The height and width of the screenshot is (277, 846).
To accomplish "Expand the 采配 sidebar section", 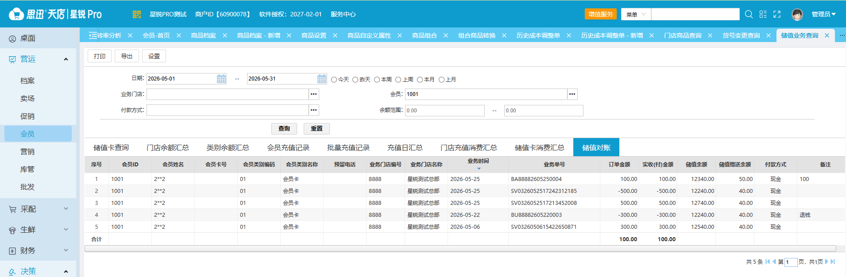I will pos(38,209).
